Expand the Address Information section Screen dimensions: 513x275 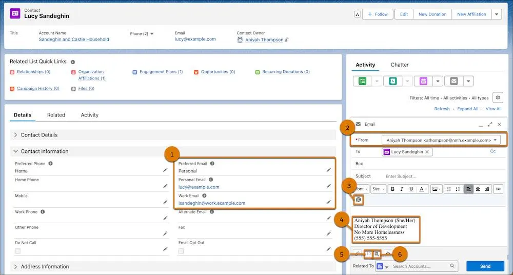(16, 266)
